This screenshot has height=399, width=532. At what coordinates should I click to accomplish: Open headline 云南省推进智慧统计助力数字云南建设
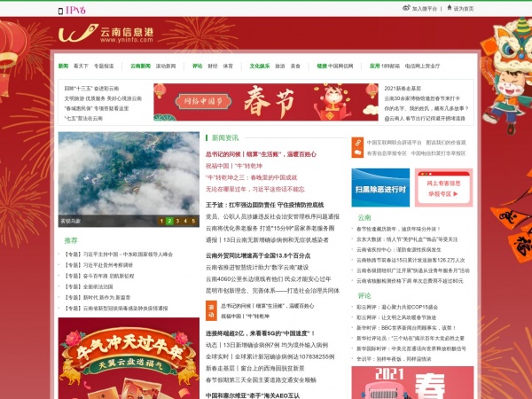257,268
